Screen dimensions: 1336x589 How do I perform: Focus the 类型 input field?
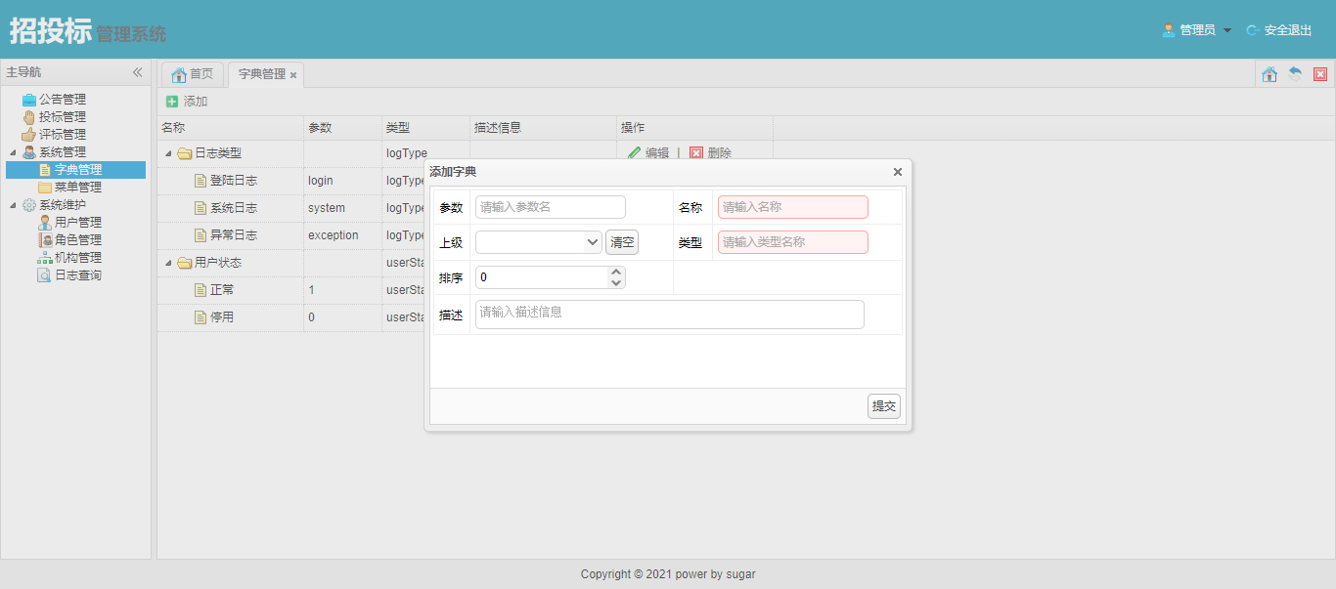tap(793, 242)
